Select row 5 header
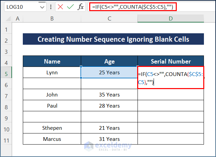Viewport: 216px width, 157px height. tap(6, 72)
